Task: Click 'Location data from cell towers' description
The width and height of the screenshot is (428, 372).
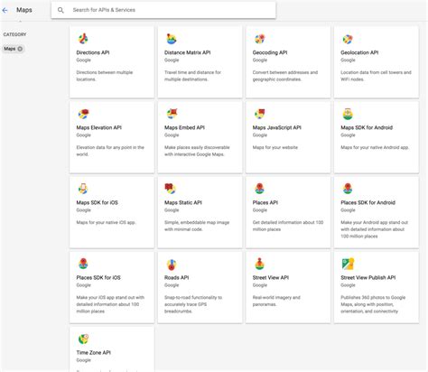Action: 376,76
